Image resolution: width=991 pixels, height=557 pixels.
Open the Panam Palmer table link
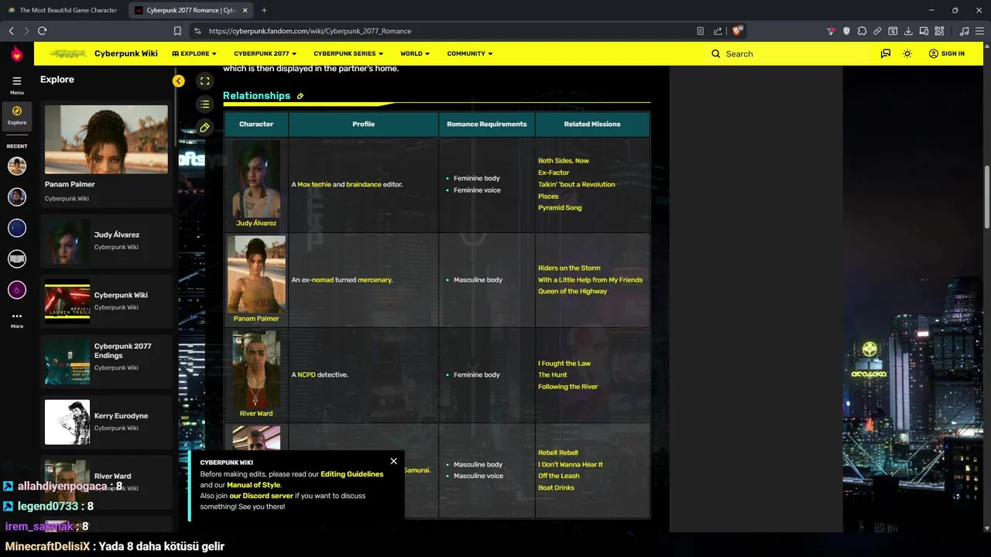[x=256, y=318]
